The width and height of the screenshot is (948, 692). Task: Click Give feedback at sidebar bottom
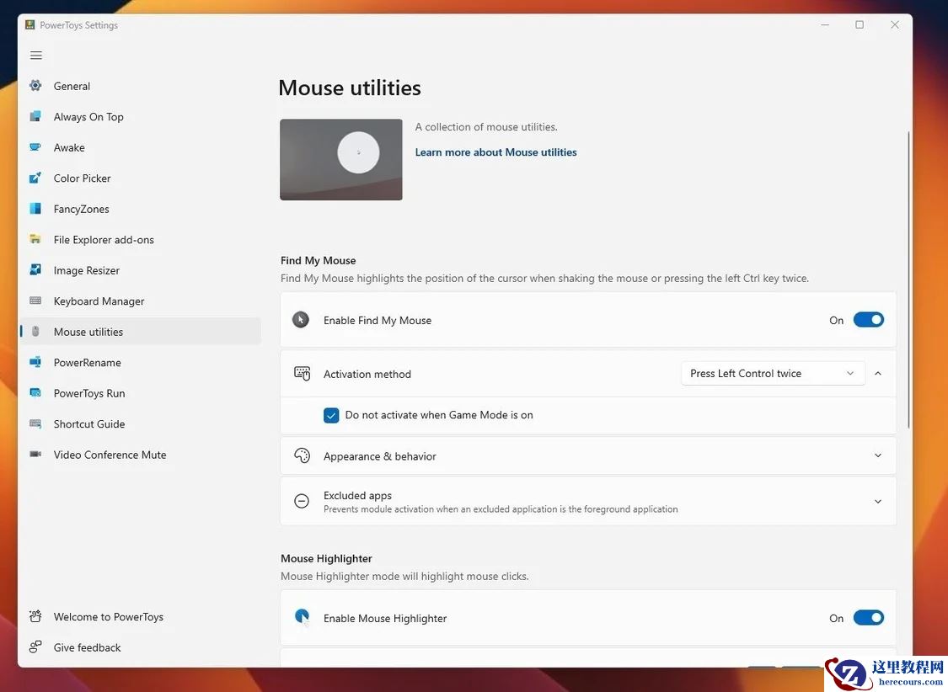coord(87,647)
